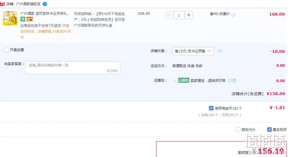
Task: Click the ¥-1.81 Taojinbi deduction amount
Action: click(x=277, y=108)
